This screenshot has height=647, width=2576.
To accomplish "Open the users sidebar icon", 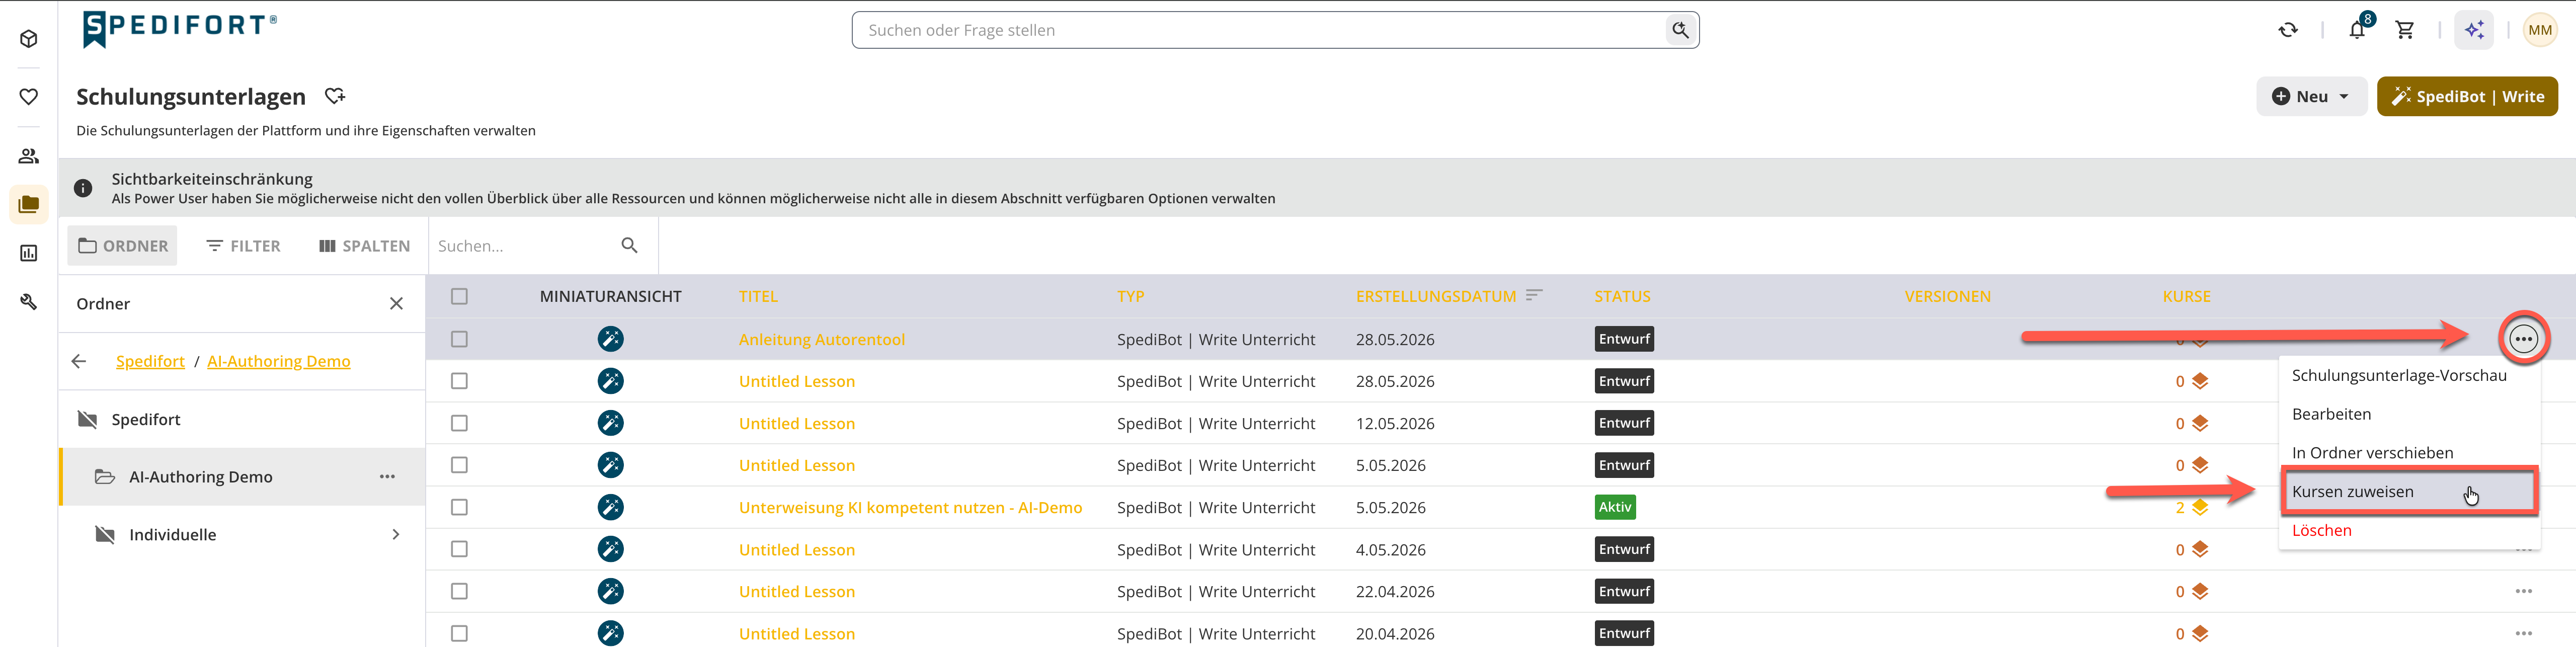I will click(x=29, y=156).
